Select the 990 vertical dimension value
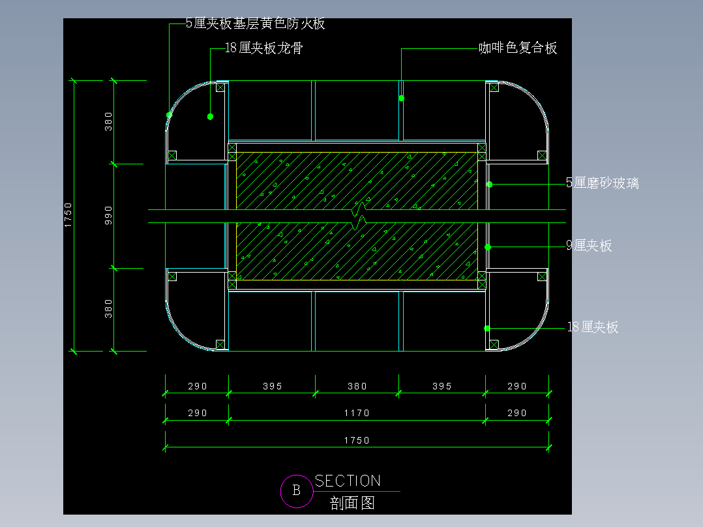 point(108,216)
